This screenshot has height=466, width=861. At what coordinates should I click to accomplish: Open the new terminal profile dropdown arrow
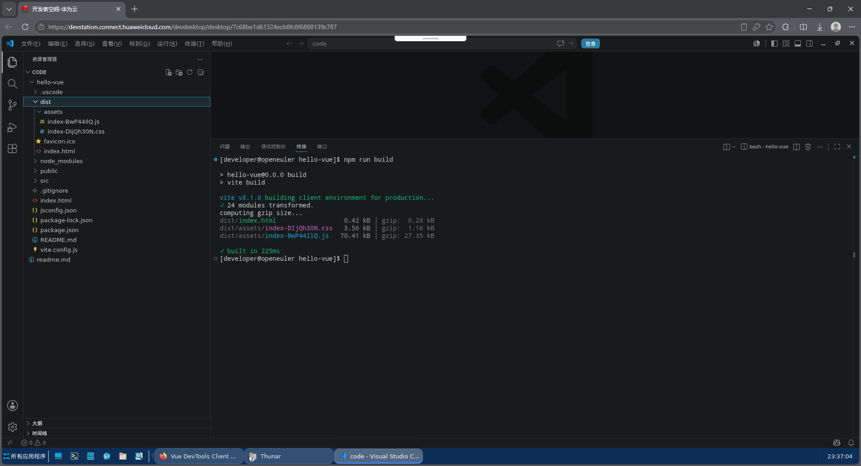(x=734, y=147)
